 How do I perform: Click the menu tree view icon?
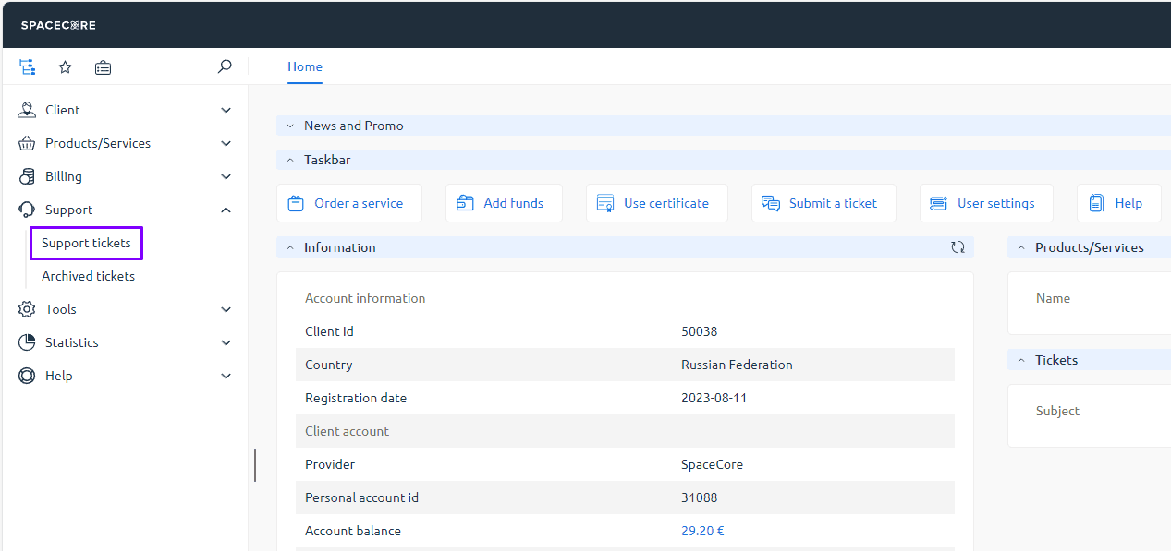click(28, 67)
